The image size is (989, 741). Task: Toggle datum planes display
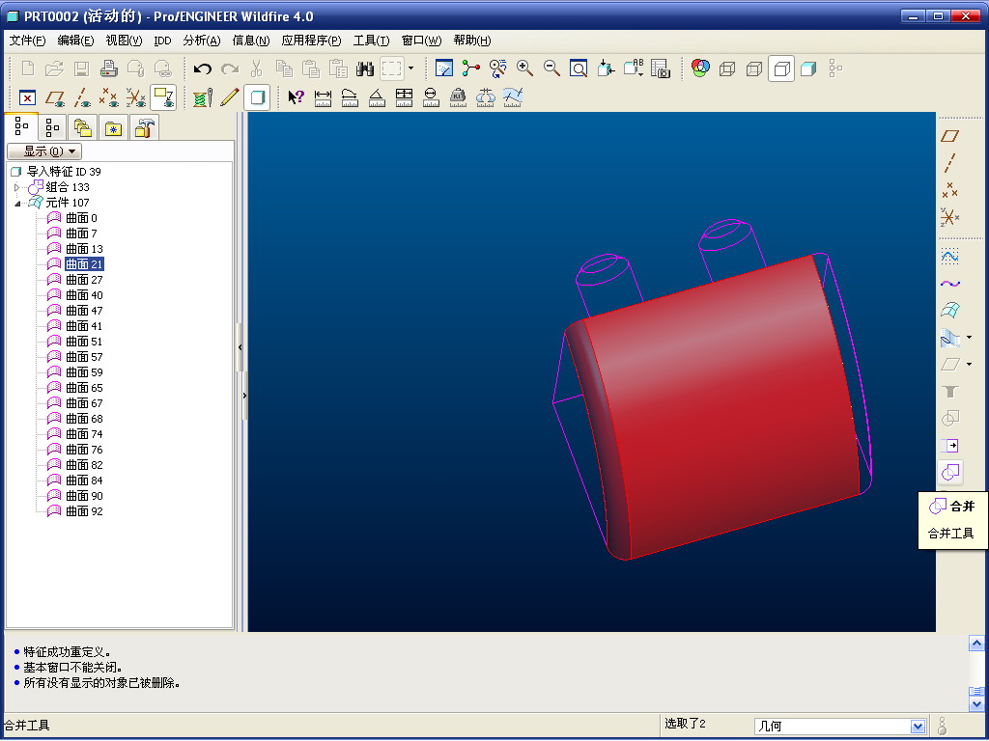tap(55, 97)
